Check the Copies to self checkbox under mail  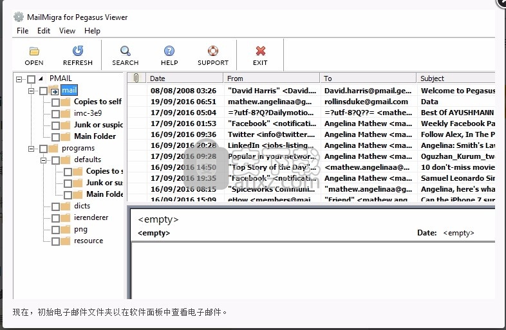(55, 102)
